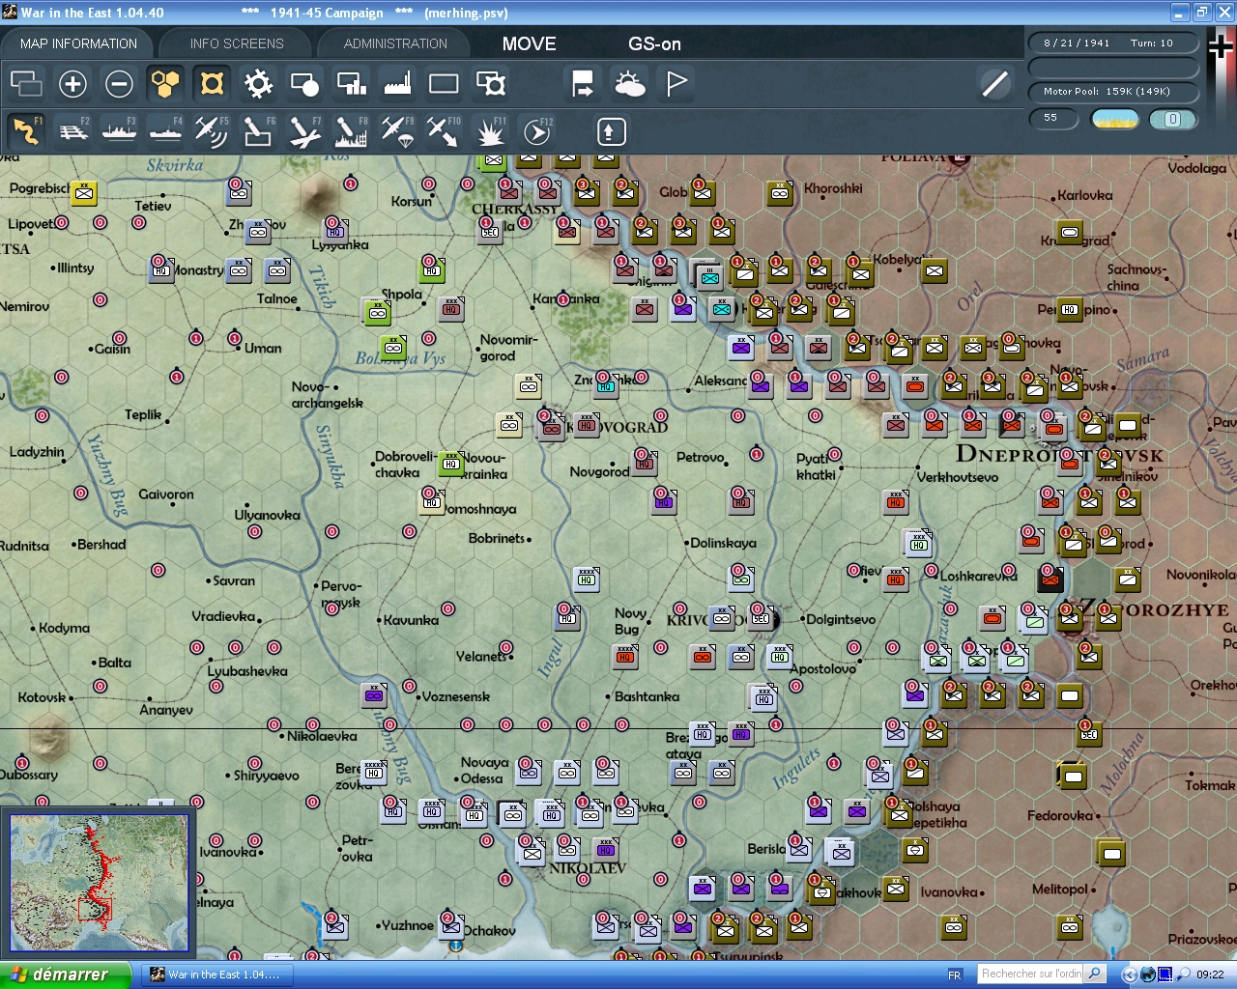Click the Motor Pool 159K display
The image size is (1237, 989).
coord(1111,92)
